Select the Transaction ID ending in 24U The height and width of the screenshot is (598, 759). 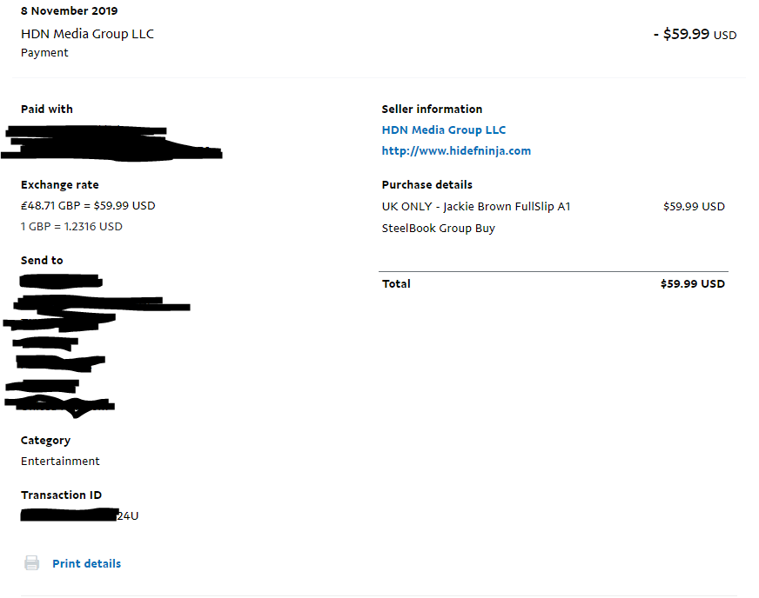click(79, 515)
